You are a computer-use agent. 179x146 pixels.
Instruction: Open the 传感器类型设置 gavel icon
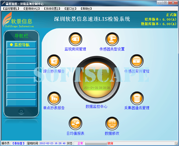[112, 39]
